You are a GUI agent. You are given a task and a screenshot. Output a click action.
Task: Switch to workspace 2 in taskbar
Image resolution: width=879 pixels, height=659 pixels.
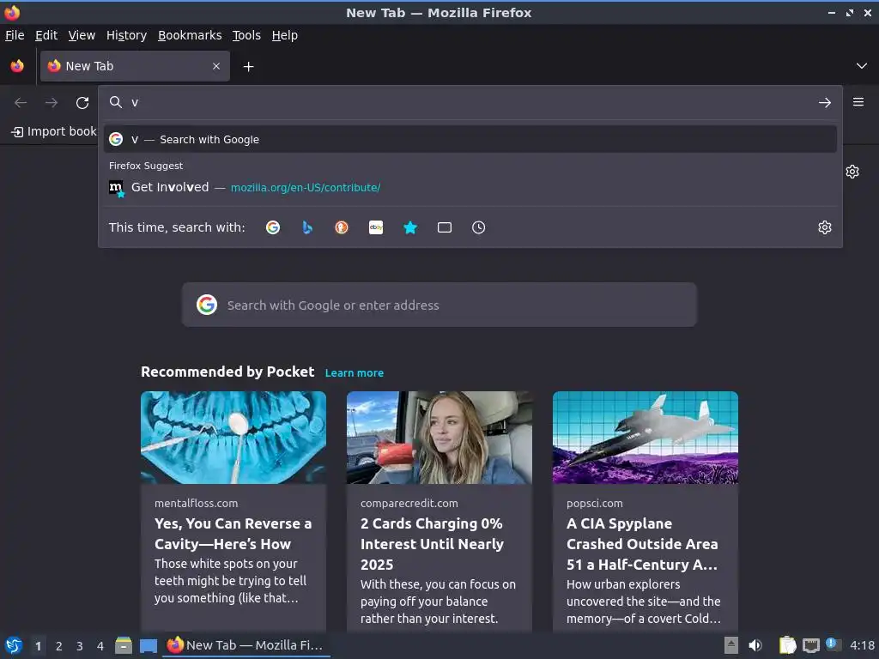59,646
